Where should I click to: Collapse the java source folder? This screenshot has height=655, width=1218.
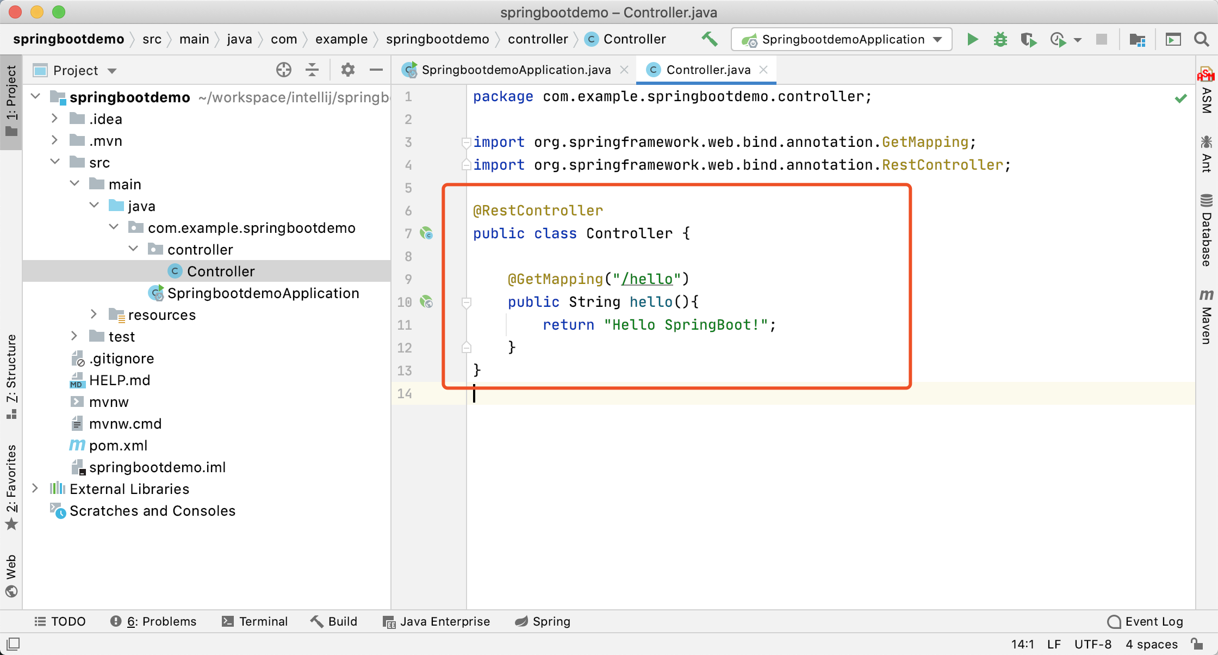click(95, 205)
